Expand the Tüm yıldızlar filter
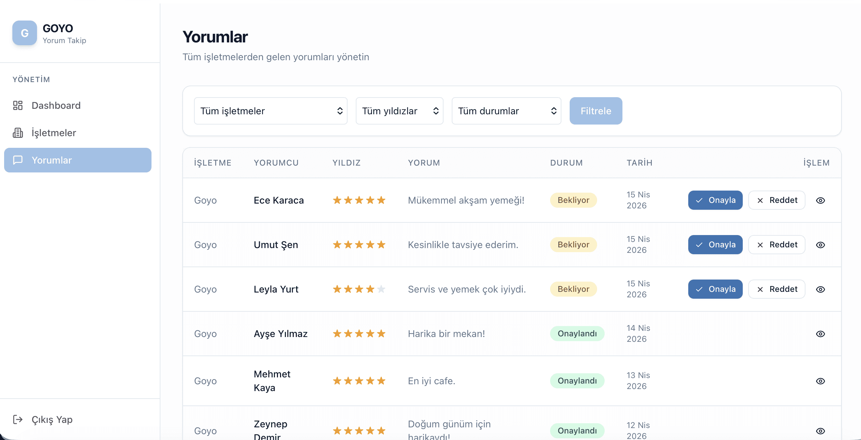Image resolution: width=861 pixels, height=440 pixels. (x=399, y=111)
